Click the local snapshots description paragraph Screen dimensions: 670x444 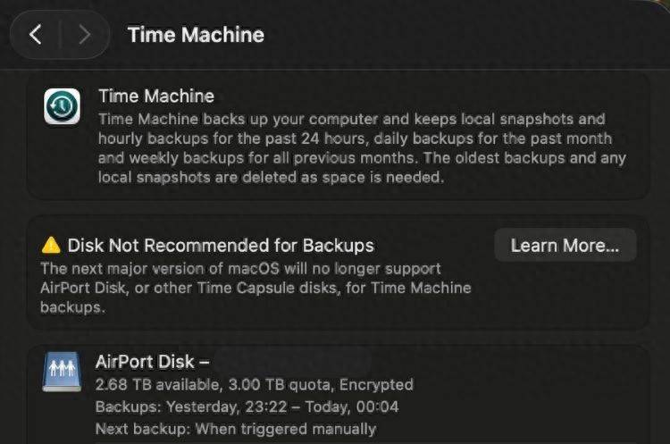[x=363, y=148]
